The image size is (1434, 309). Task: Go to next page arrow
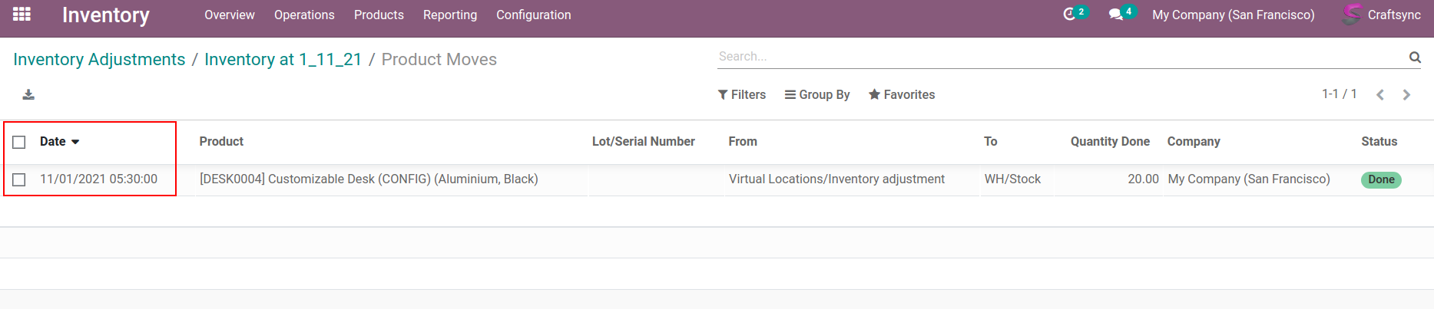click(x=1406, y=94)
